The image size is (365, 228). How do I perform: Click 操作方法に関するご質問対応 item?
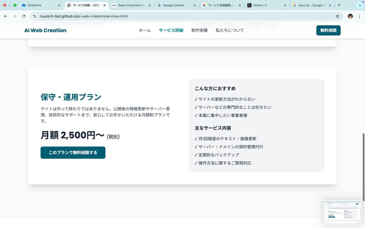pyautogui.click(x=223, y=163)
